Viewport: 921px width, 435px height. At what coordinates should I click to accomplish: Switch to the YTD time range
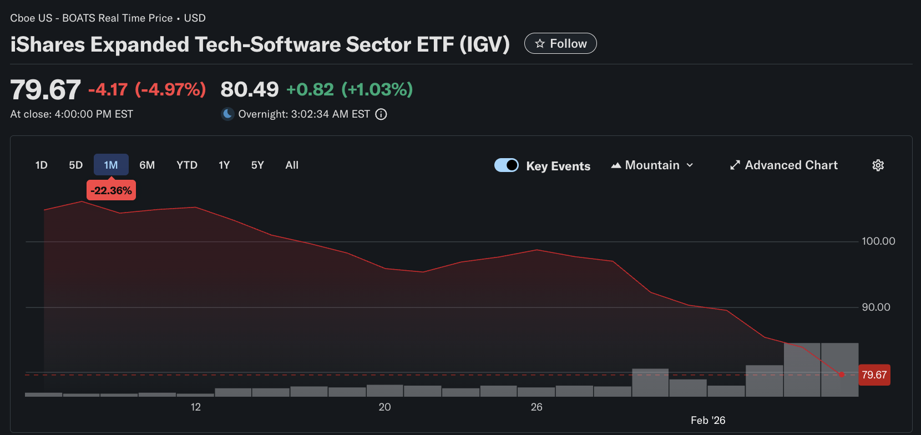coord(187,165)
